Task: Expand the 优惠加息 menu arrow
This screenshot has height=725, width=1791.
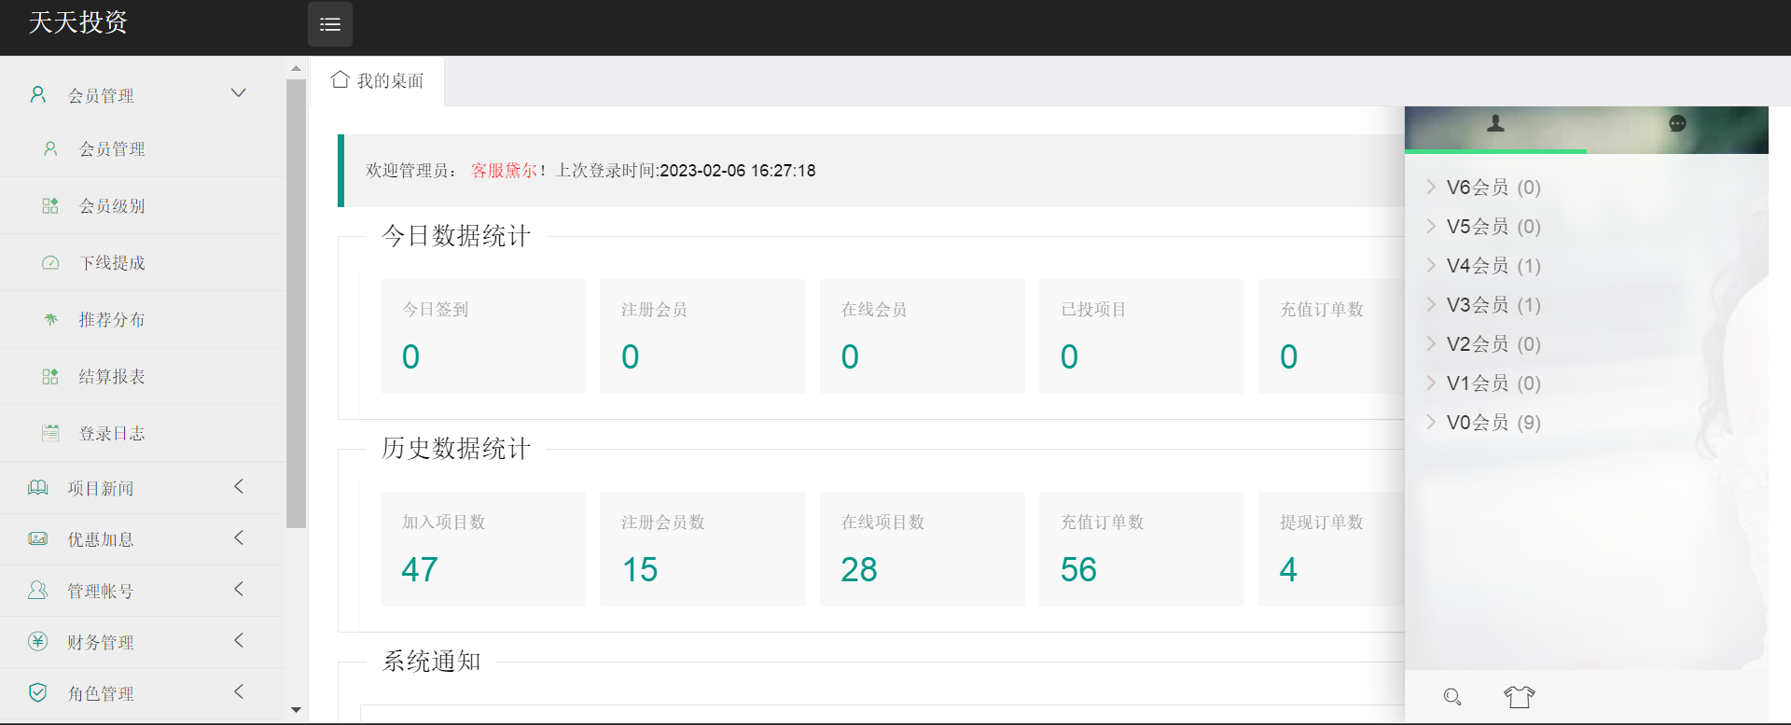Action: [239, 537]
